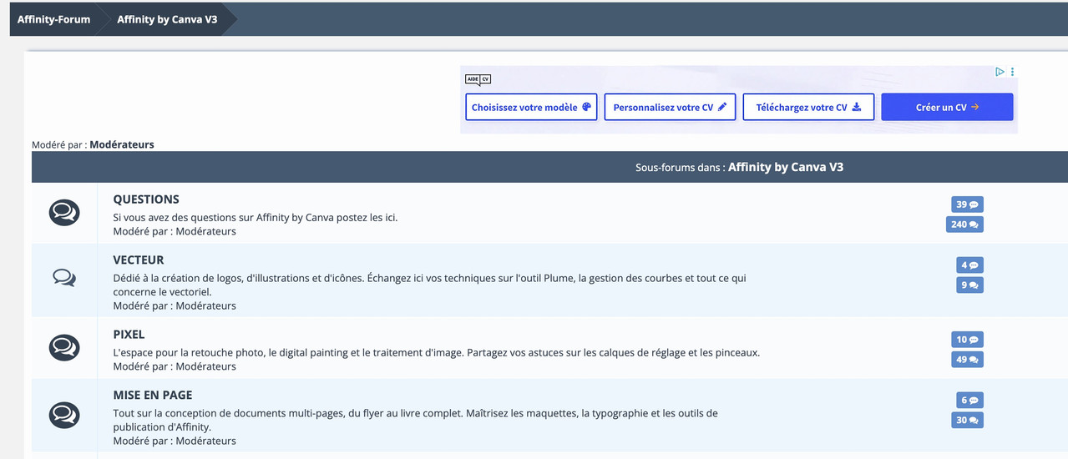Click the 49 posts badge for PIXEL
The image size is (1068, 459).
[967, 360]
